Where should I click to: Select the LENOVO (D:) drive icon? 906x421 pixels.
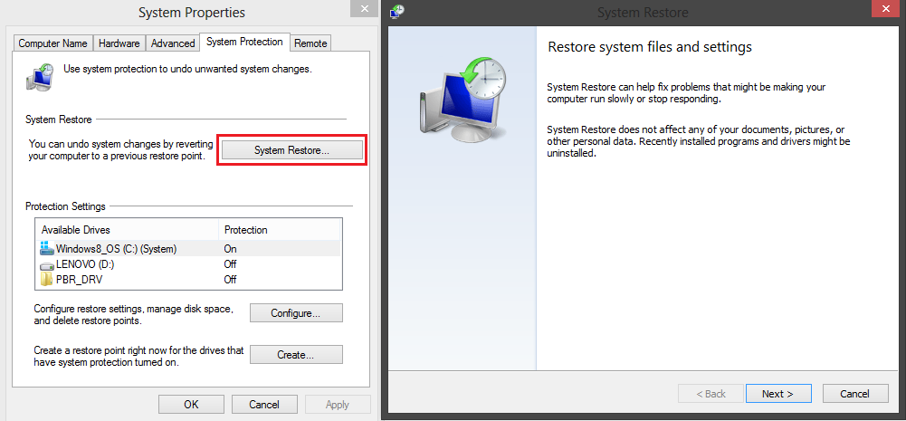pos(47,264)
